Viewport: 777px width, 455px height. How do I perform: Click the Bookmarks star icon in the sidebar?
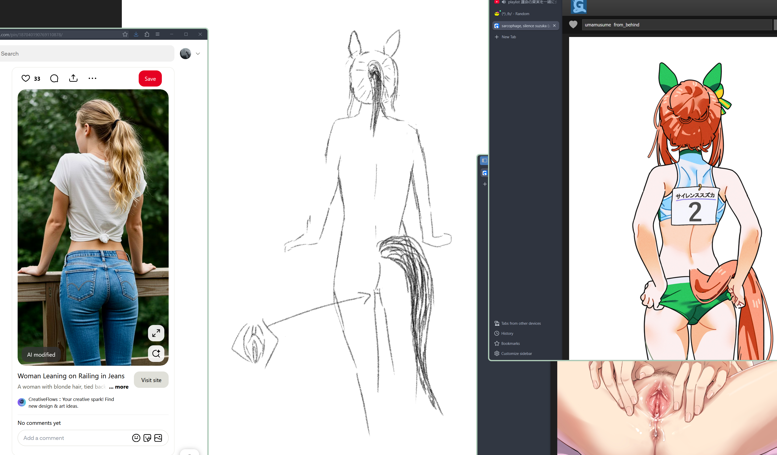(497, 344)
